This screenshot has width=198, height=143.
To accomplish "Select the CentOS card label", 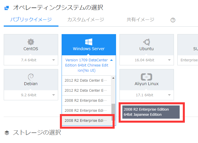I will click(31, 49).
